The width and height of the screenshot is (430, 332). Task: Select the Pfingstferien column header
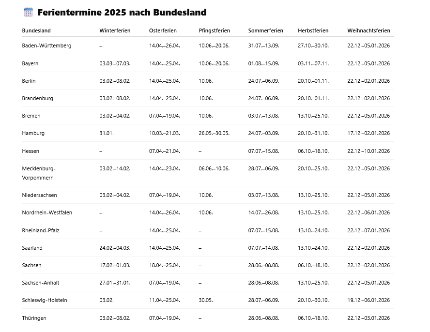[x=214, y=30]
